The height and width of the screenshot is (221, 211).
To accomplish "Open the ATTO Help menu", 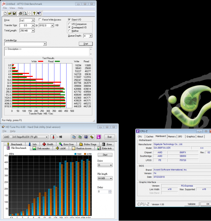I will pos(20,8).
